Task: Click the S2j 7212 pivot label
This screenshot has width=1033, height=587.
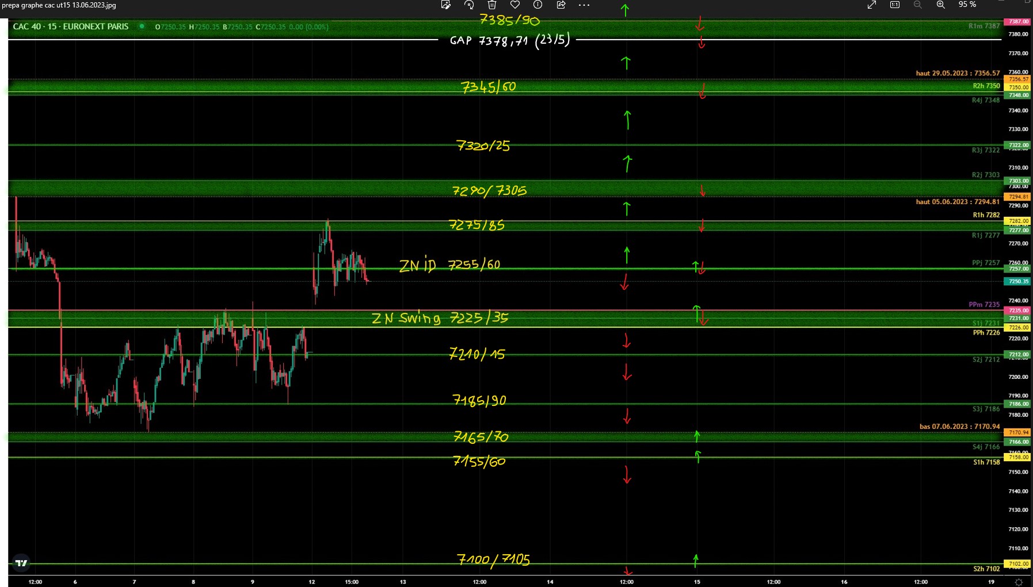Action: click(x=986, y=360)
